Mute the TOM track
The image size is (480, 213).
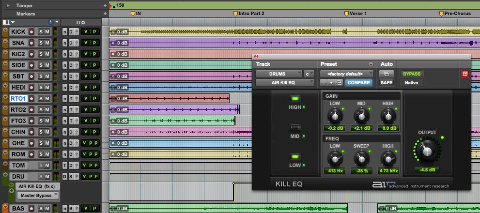[47, 165]
